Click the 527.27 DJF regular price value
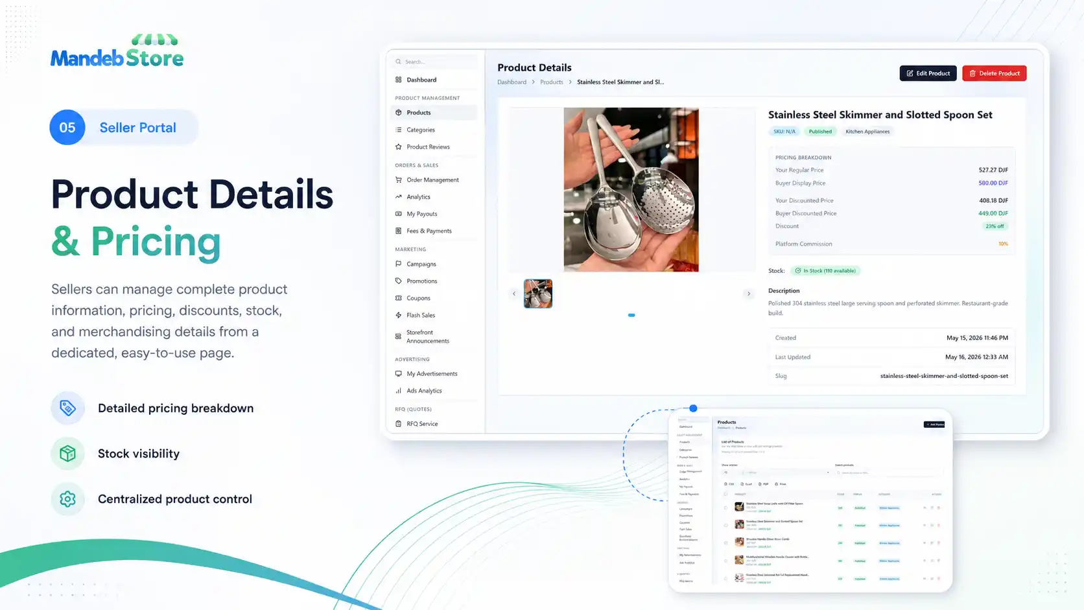Screen dimensions: 1084x610 (993, 170)
